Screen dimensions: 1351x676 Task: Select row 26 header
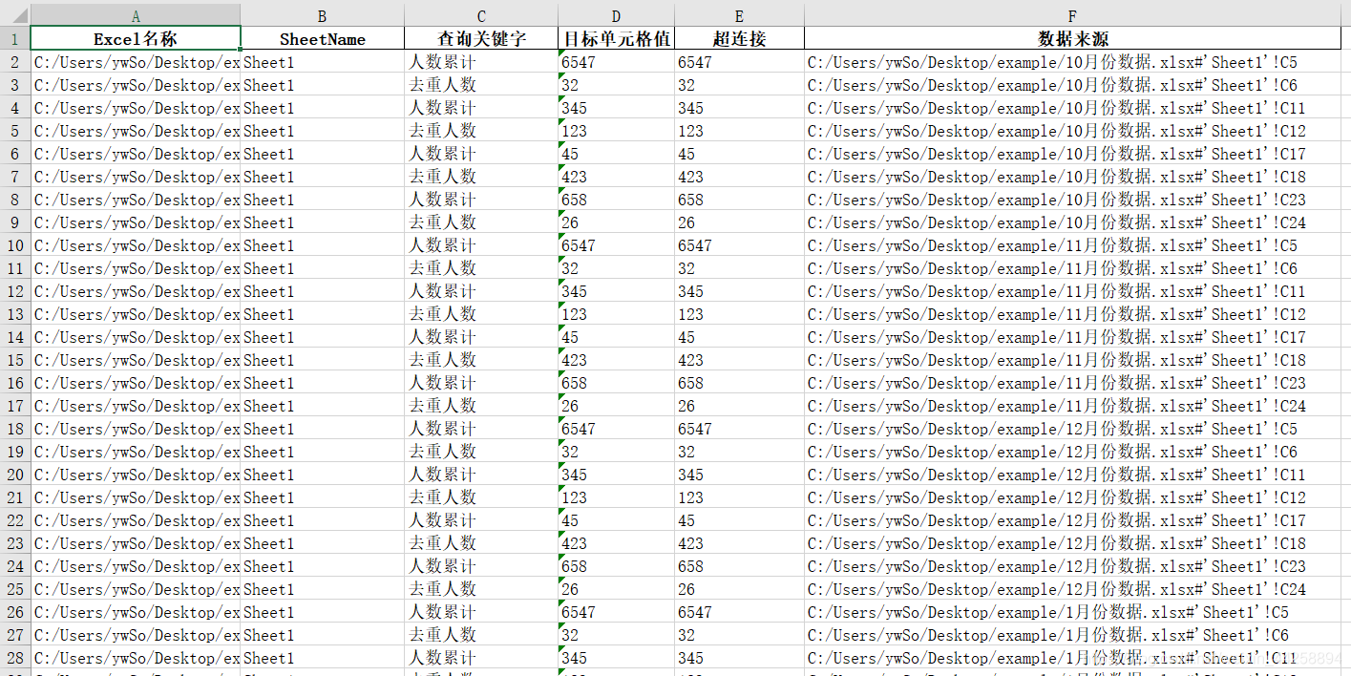pos(15,612)
